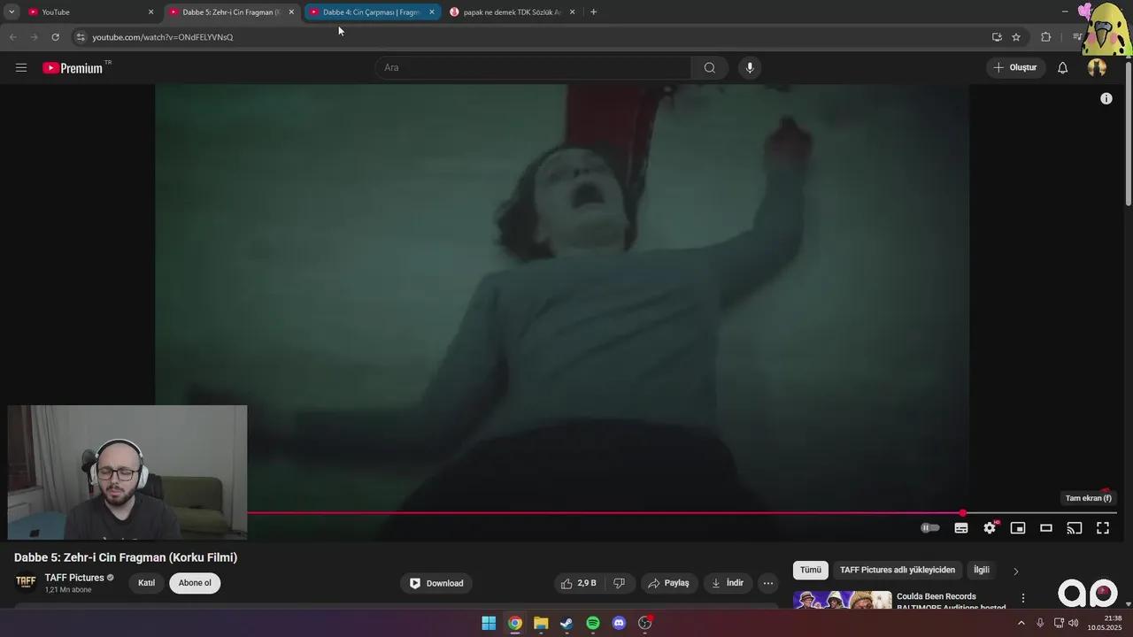1133x637 pixels.
Task: Click the page vertical scrollbar
Action: 1128,133
